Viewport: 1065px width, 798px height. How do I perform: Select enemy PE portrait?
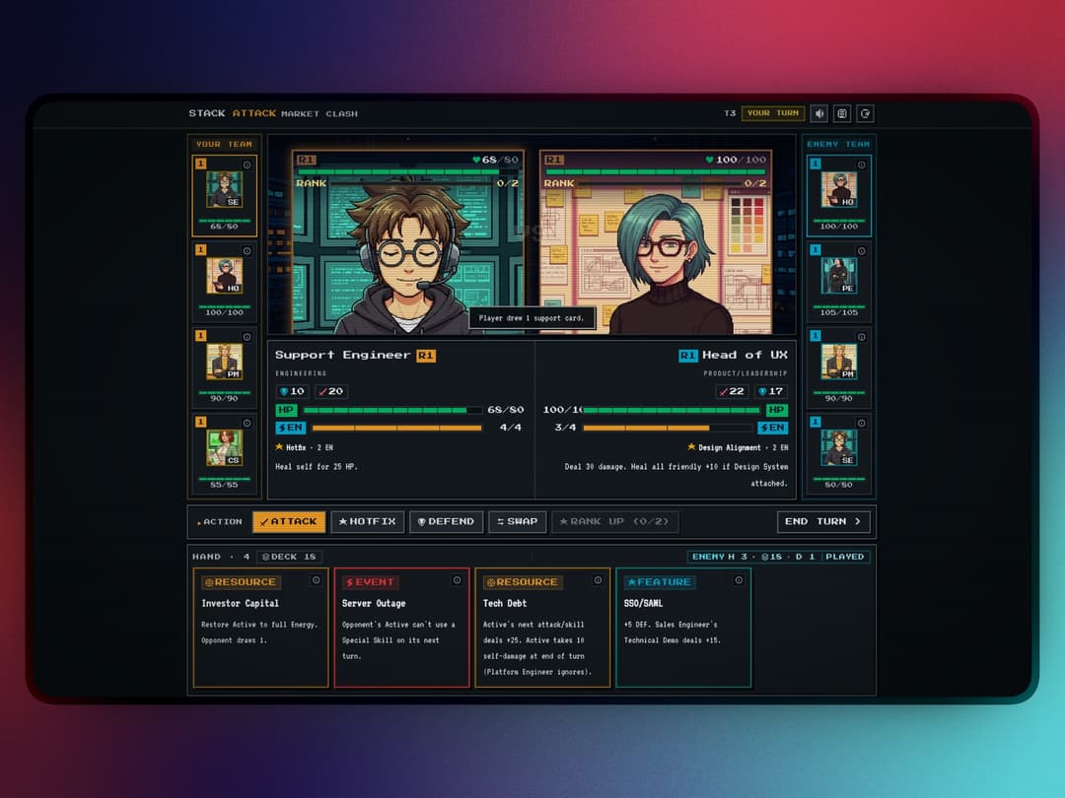pyautogui.click(x=839, y=276)
